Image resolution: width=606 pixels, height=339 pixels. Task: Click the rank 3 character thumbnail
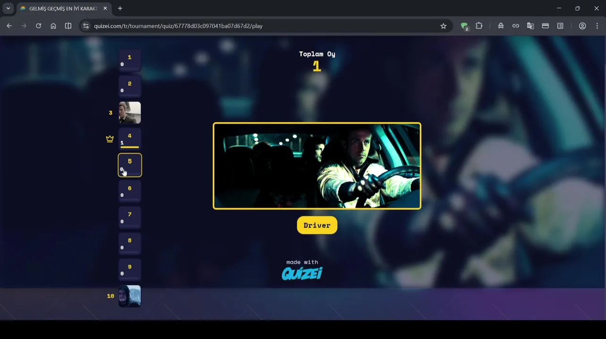130,113
